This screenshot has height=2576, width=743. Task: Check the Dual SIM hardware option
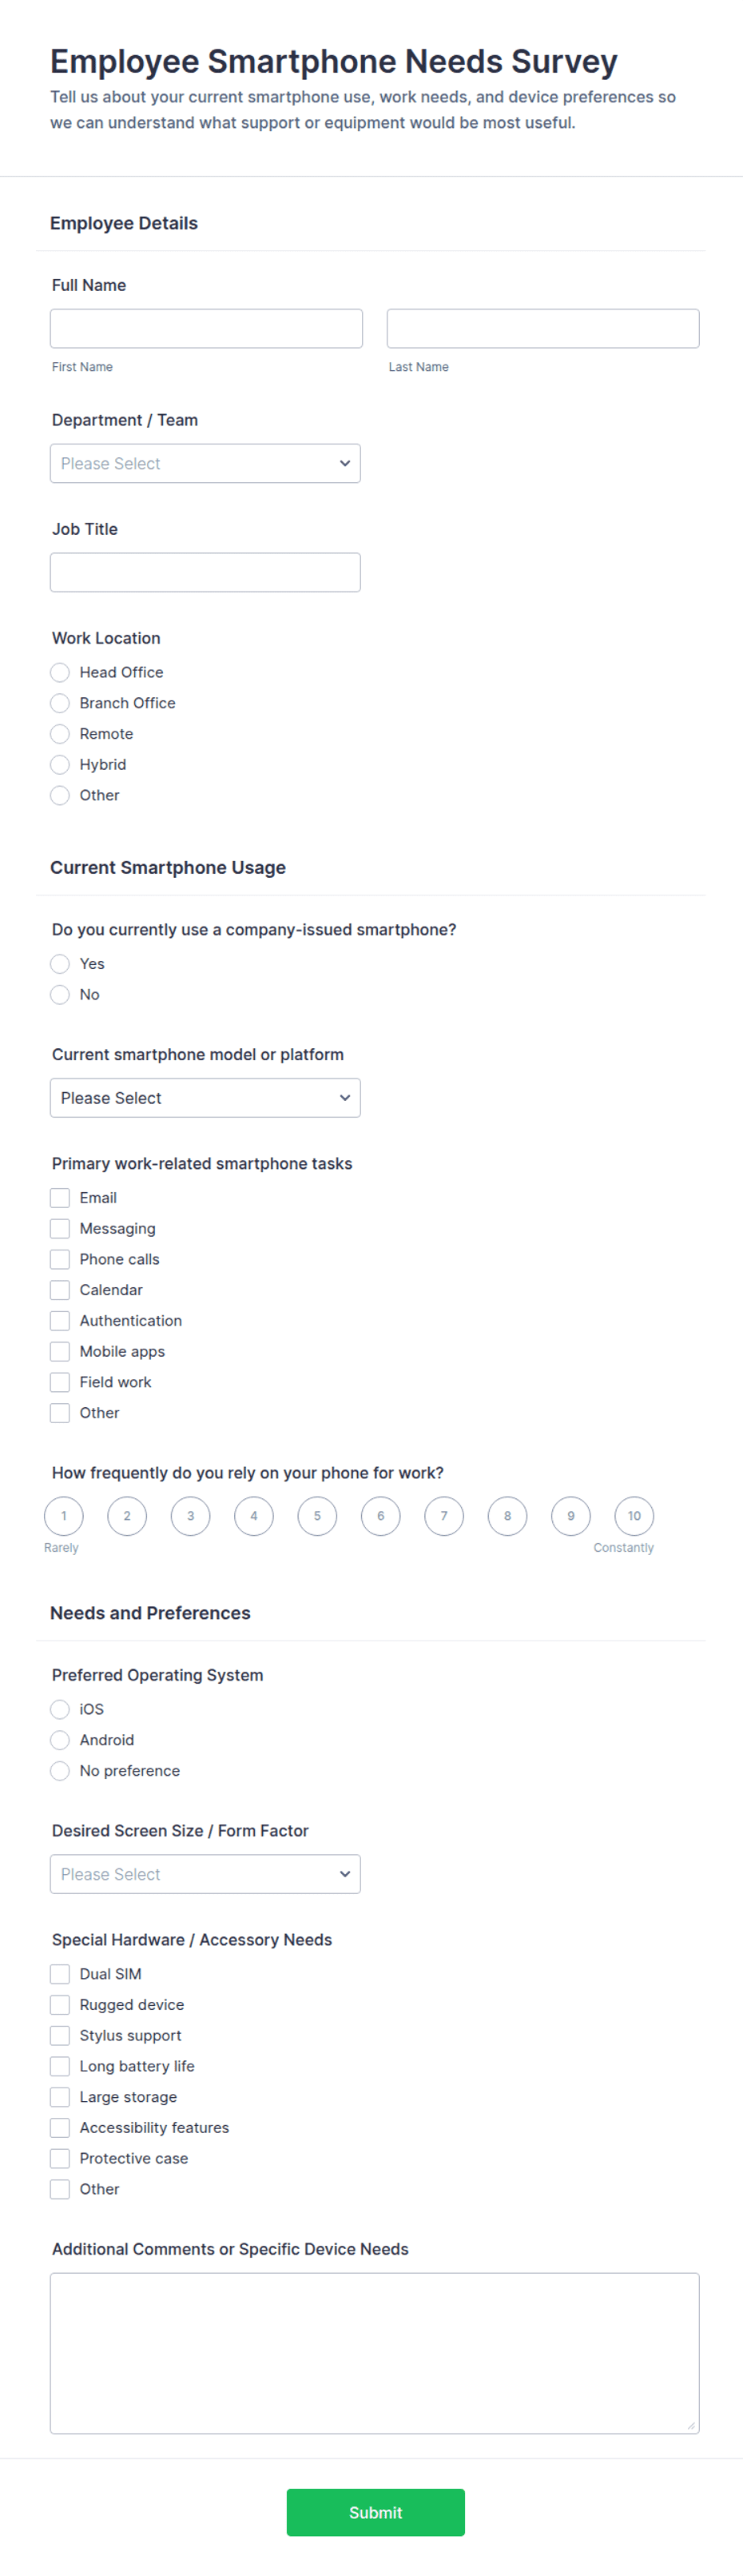(60, 1973)
